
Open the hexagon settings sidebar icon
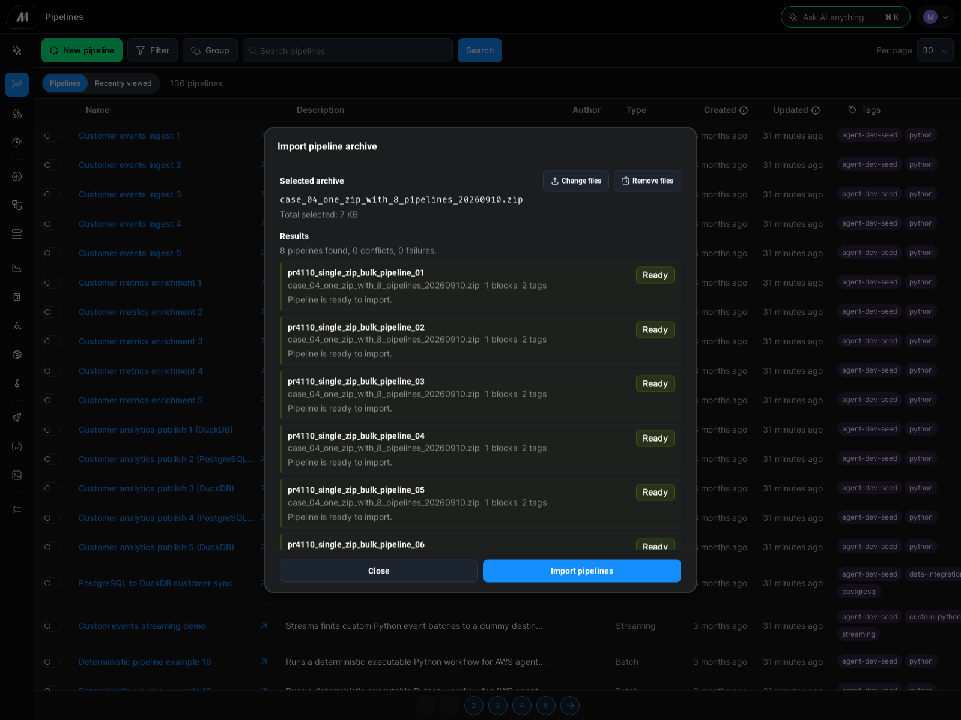coord(17,355)
